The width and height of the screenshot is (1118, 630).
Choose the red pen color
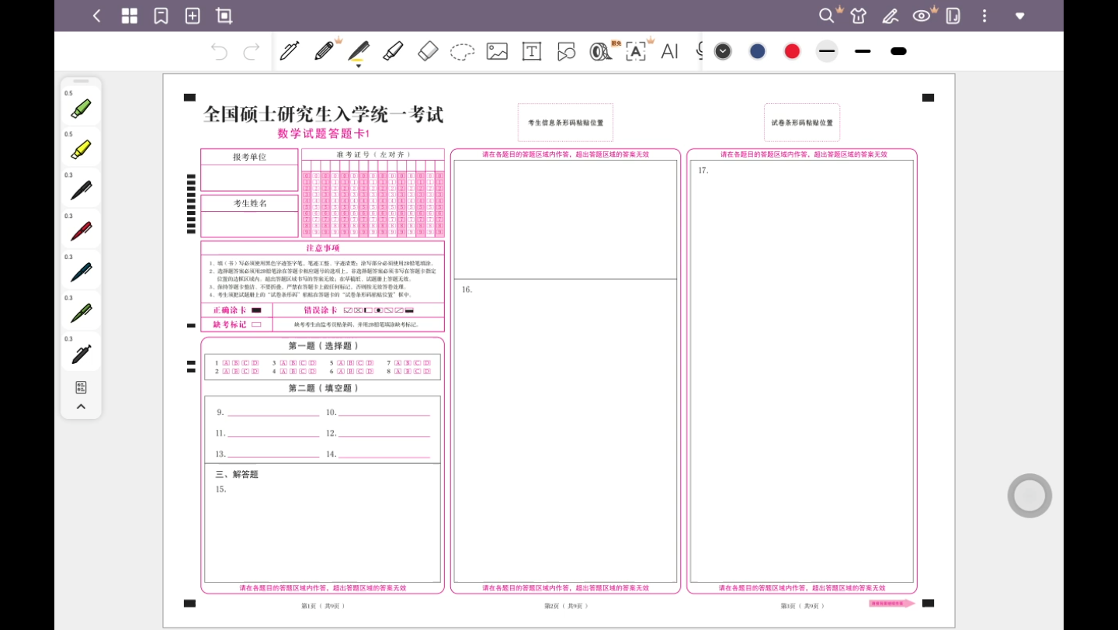coord(792,51)
